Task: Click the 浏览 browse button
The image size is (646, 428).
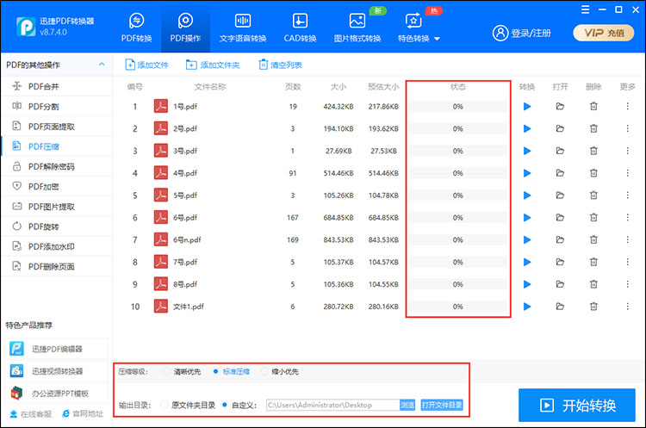Action: pyautogui.click(x=407, y=405)
